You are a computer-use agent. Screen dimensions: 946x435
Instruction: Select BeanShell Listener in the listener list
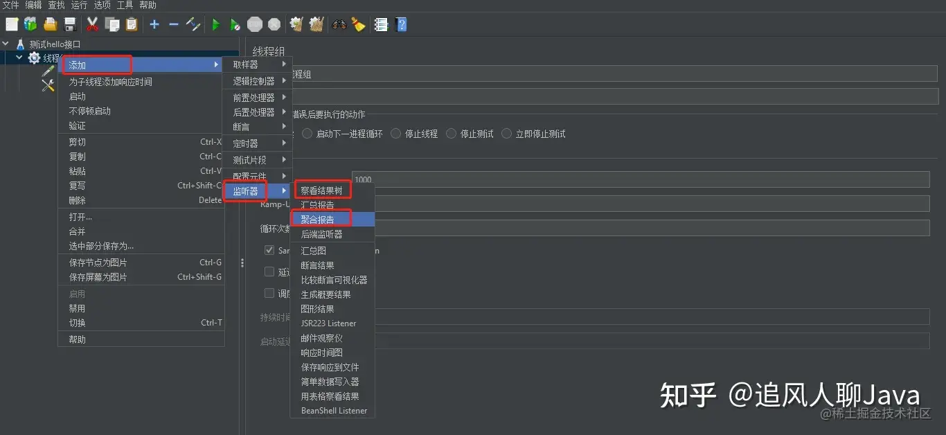[x=332, y=411]
